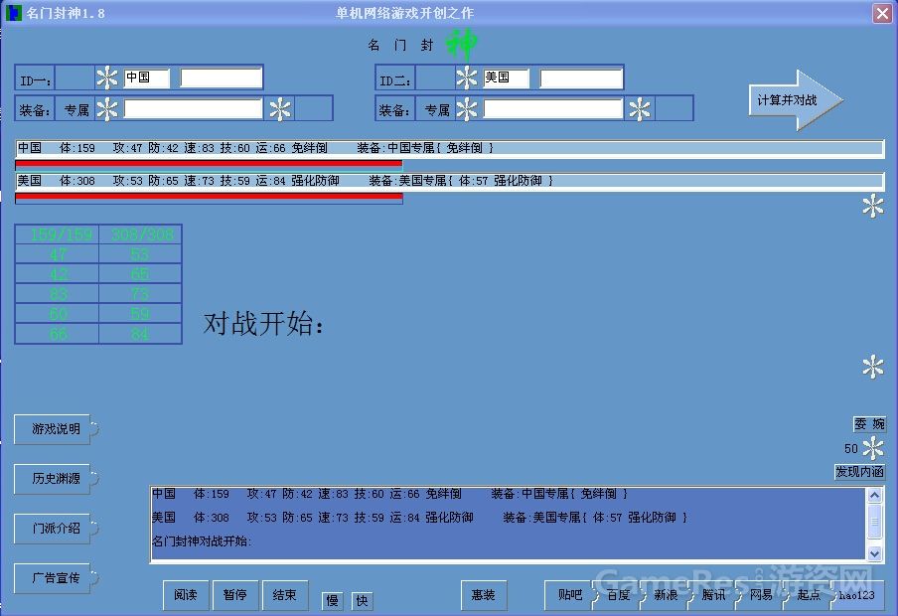Click the floating snowflake icon below 美国 status bar
This screenshot has width=898, height=616.
(871, 206)
